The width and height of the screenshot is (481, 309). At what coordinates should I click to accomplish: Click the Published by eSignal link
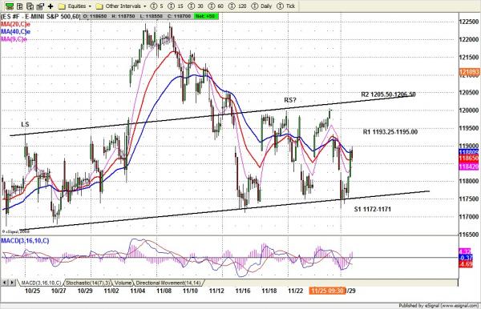click(x=439, y=306)
